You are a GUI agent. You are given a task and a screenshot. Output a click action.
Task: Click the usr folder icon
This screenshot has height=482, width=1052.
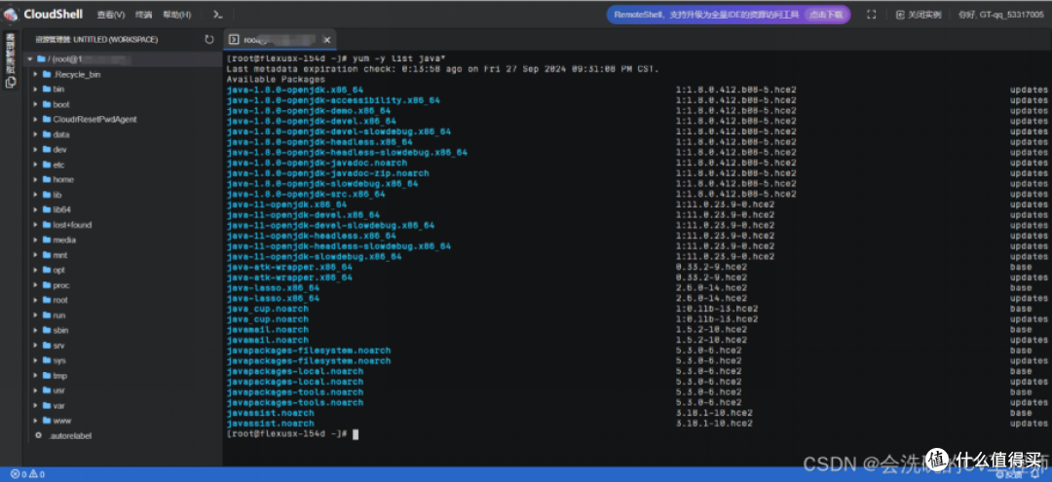pyautogui.click(x=47, y=390)
